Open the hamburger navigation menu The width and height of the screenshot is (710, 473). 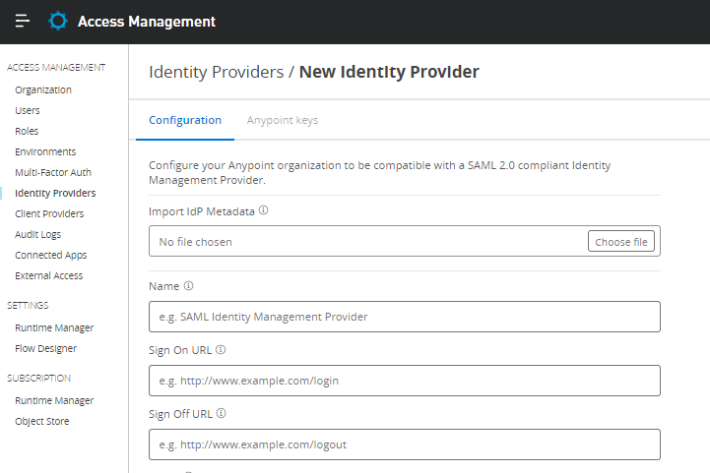tap(23, 21)
